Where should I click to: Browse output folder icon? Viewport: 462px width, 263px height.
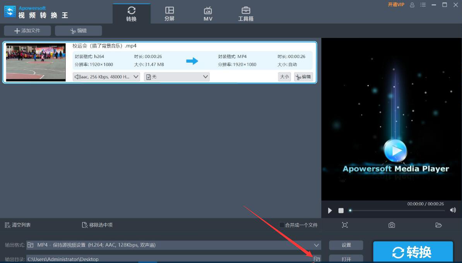coord(317,259)
